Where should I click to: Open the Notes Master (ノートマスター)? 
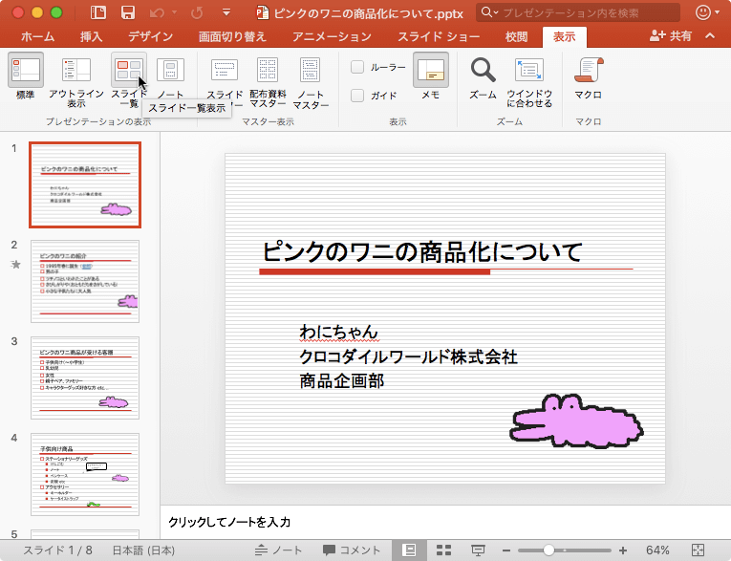click(311, 81)
